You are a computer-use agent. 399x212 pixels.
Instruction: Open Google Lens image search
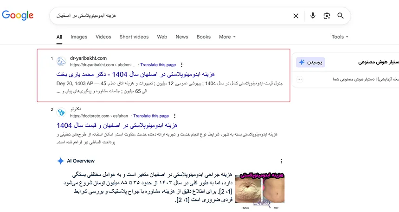click(327, 16)
